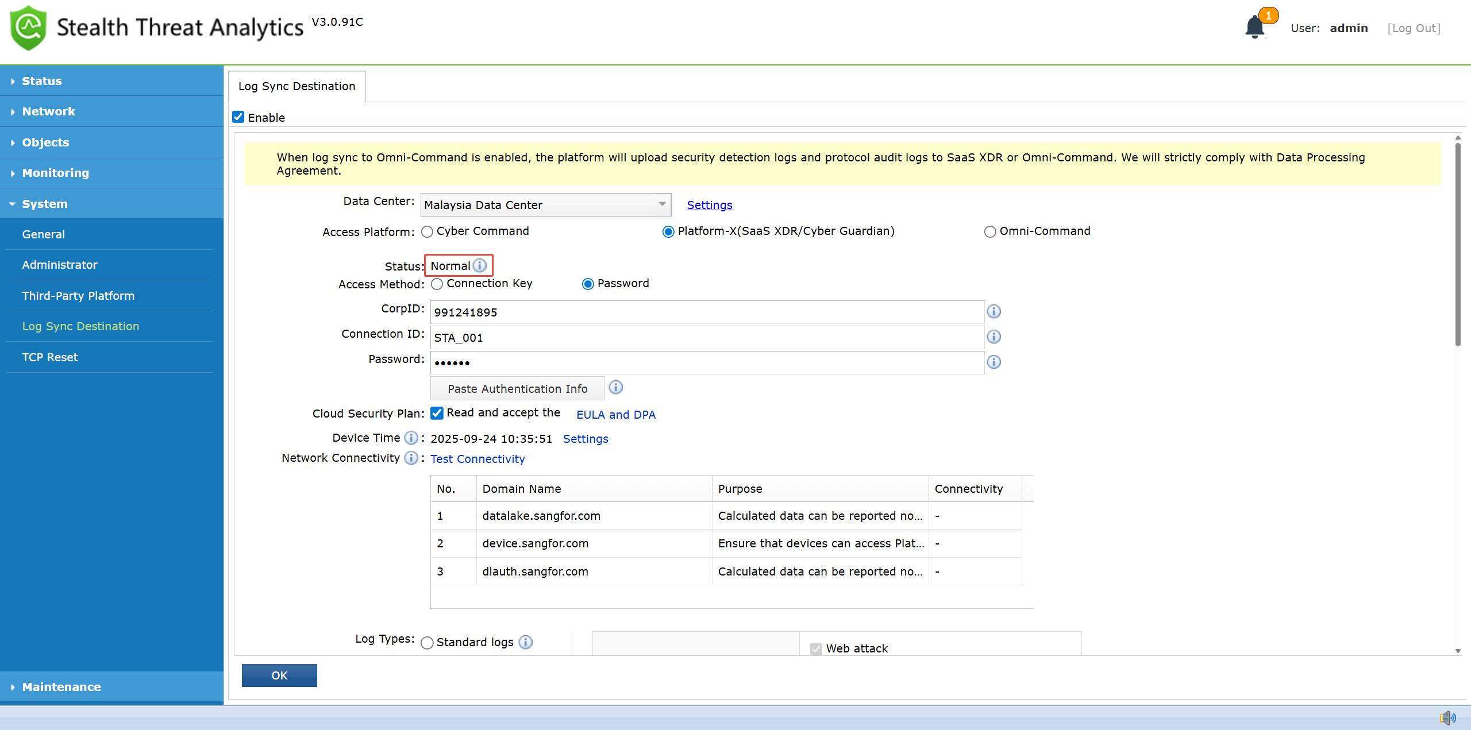Click the OK button
This screenshot has height=730, width=1471.
pyautogui.click(x=279, y=675)
